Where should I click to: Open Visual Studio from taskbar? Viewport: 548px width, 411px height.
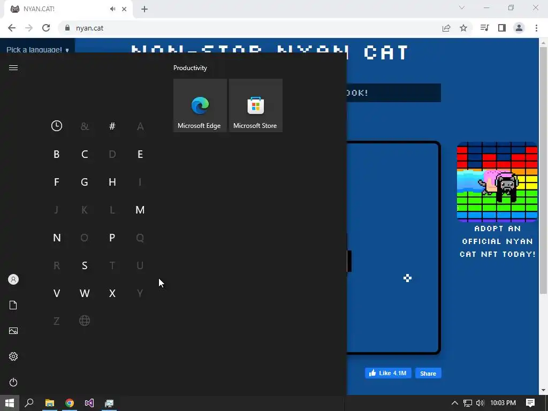(x=89, y=403)
